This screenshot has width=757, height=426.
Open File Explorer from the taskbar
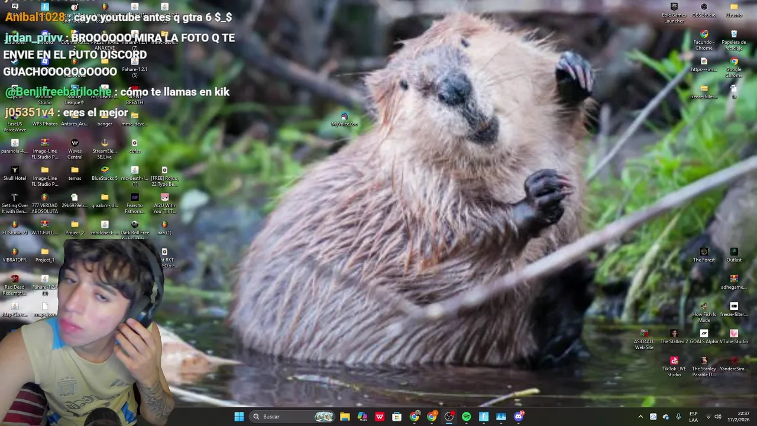click(x=345, y=417)
